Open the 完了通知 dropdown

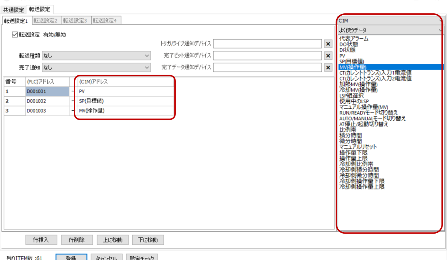96,68
